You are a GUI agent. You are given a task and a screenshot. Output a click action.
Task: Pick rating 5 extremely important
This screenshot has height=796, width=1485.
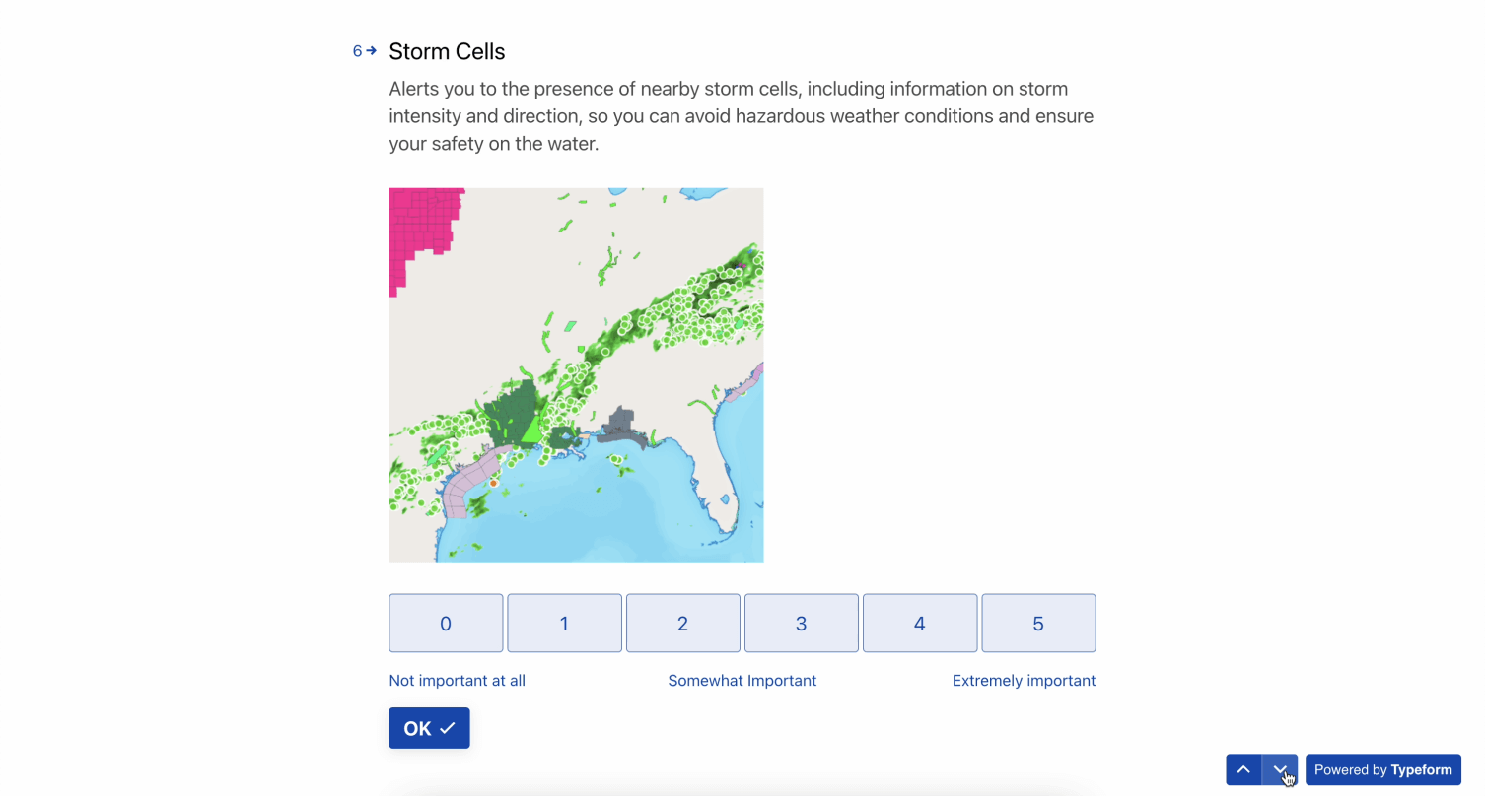[1038, 623]
